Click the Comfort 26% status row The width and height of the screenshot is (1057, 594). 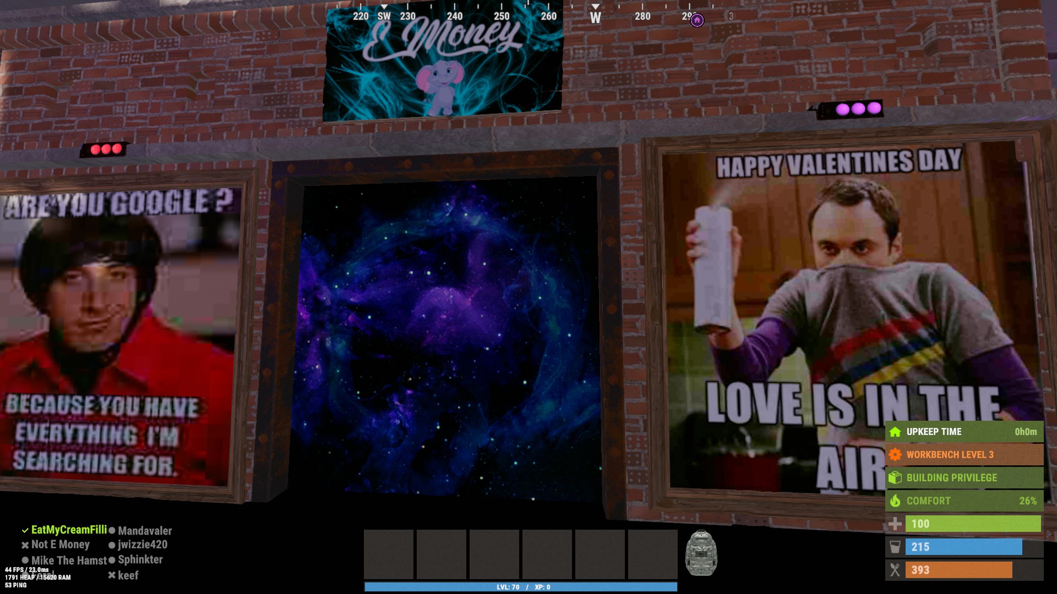point(964,501)
